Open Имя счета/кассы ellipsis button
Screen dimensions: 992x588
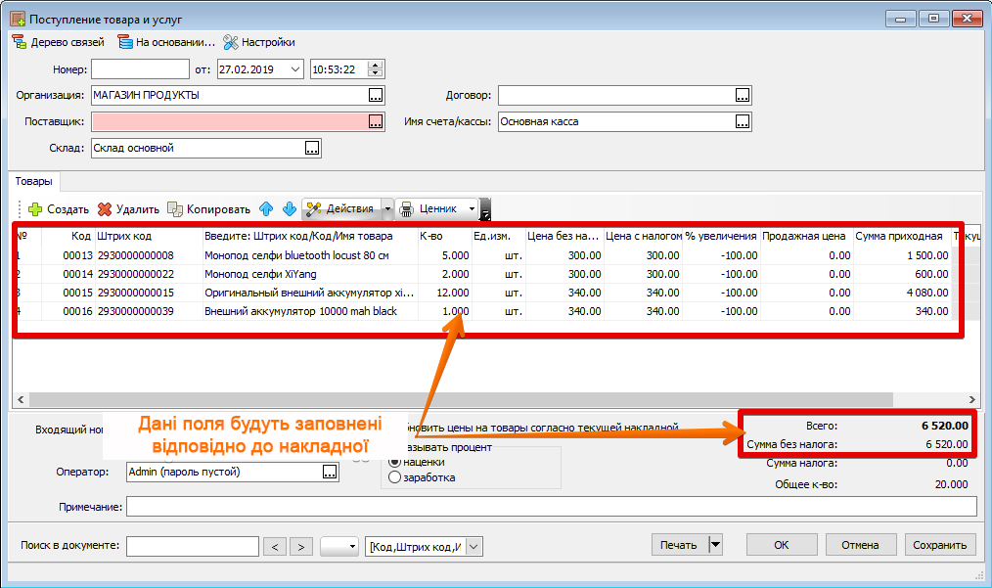743,121
